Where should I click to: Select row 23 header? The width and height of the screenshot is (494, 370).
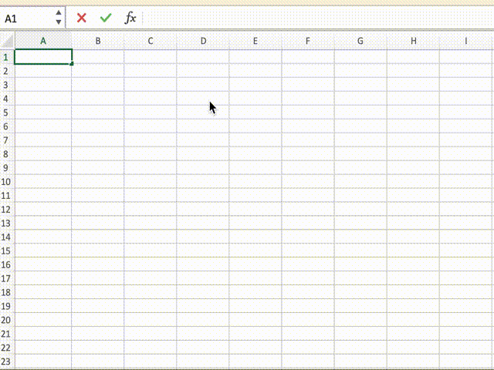coord(5,362)
